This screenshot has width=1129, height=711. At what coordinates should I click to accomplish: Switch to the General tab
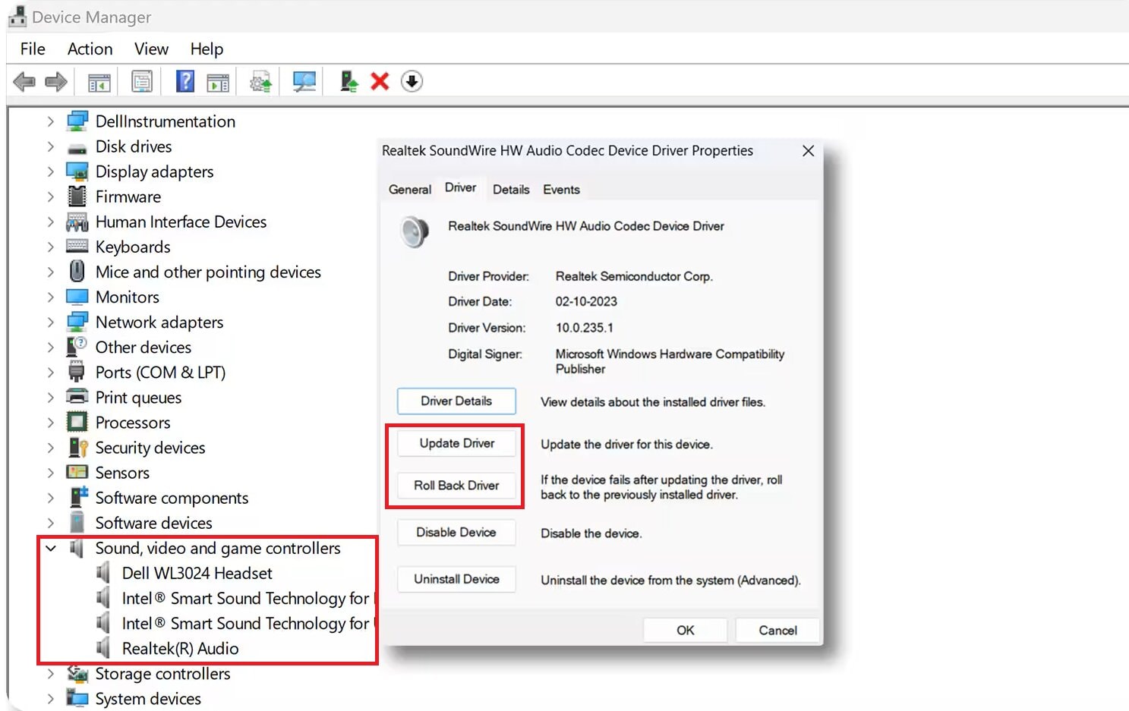pos(410,190)
